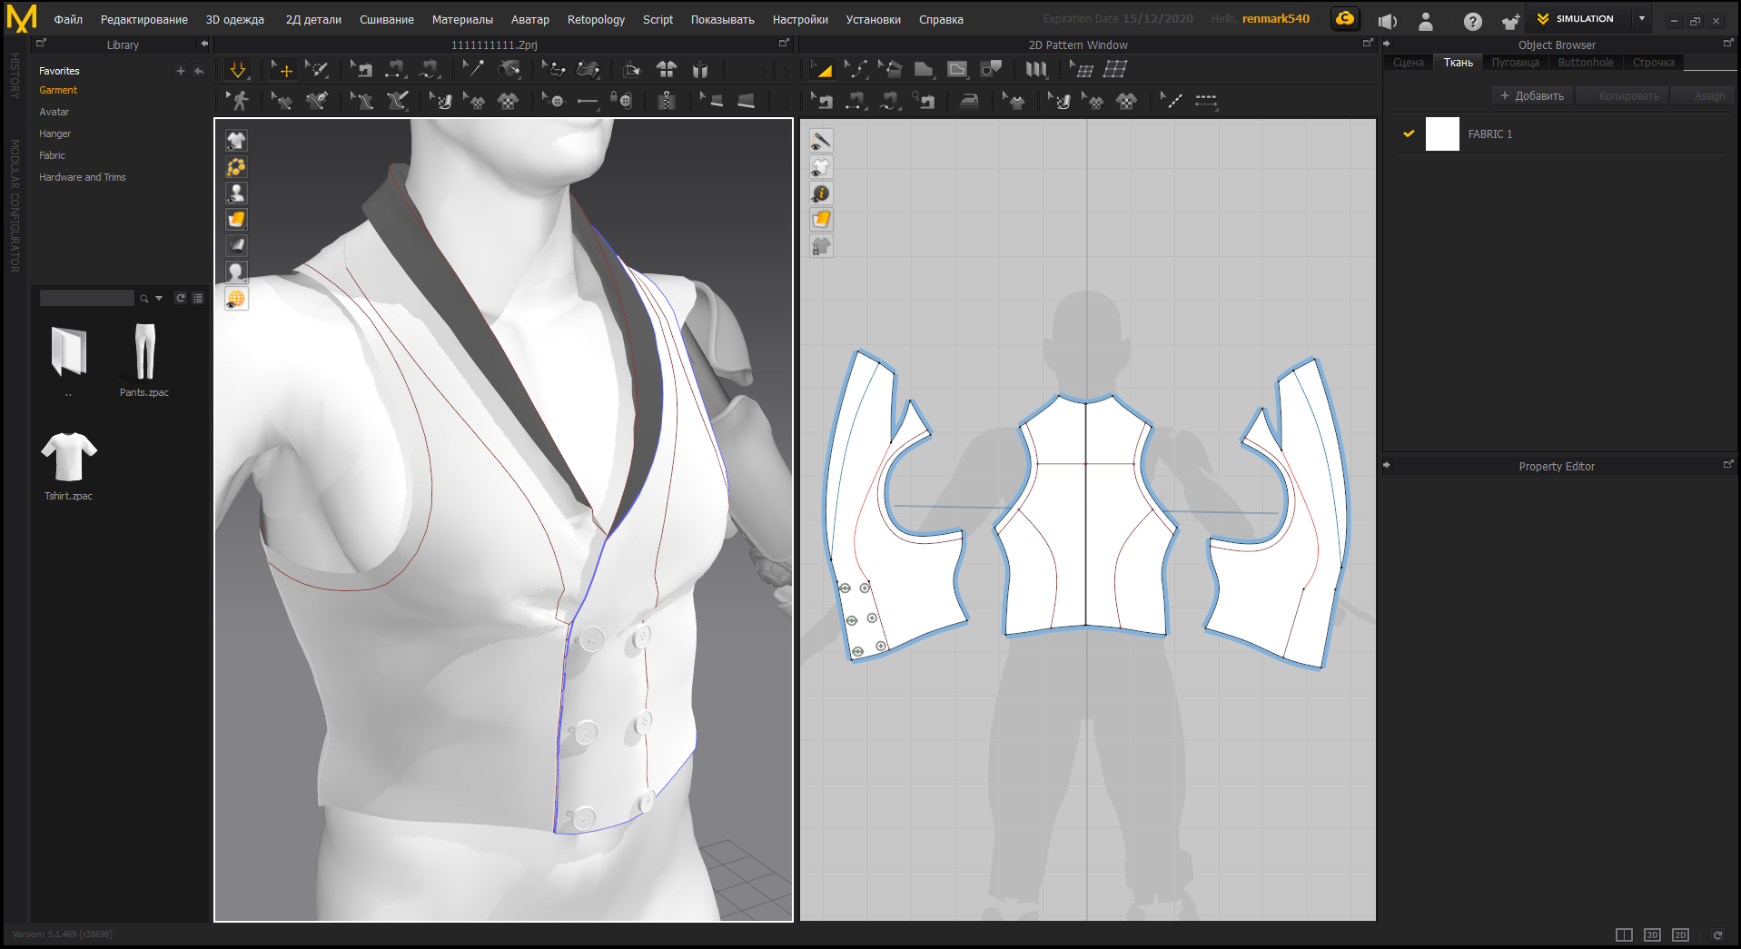
Task: Select the Free Sewing tool in 3D toolbar
Action: point(430,70)
